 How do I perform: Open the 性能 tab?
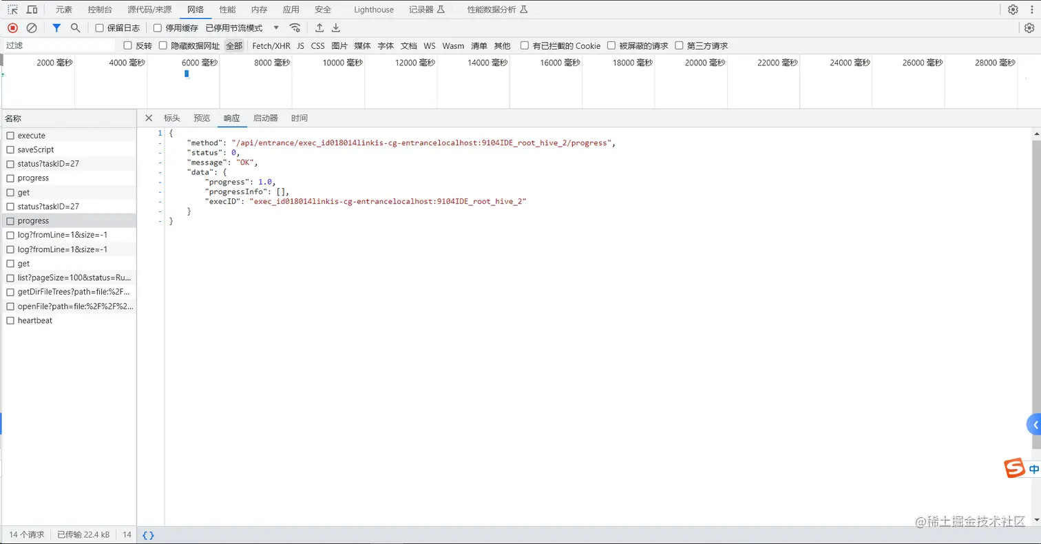(227, 10)
